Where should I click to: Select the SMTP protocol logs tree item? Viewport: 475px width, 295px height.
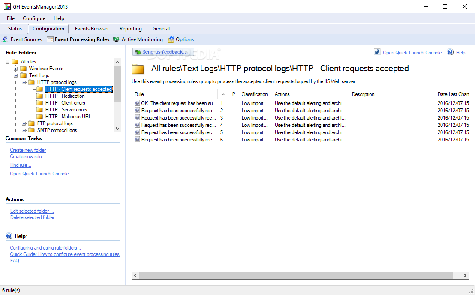click(57, 130)
